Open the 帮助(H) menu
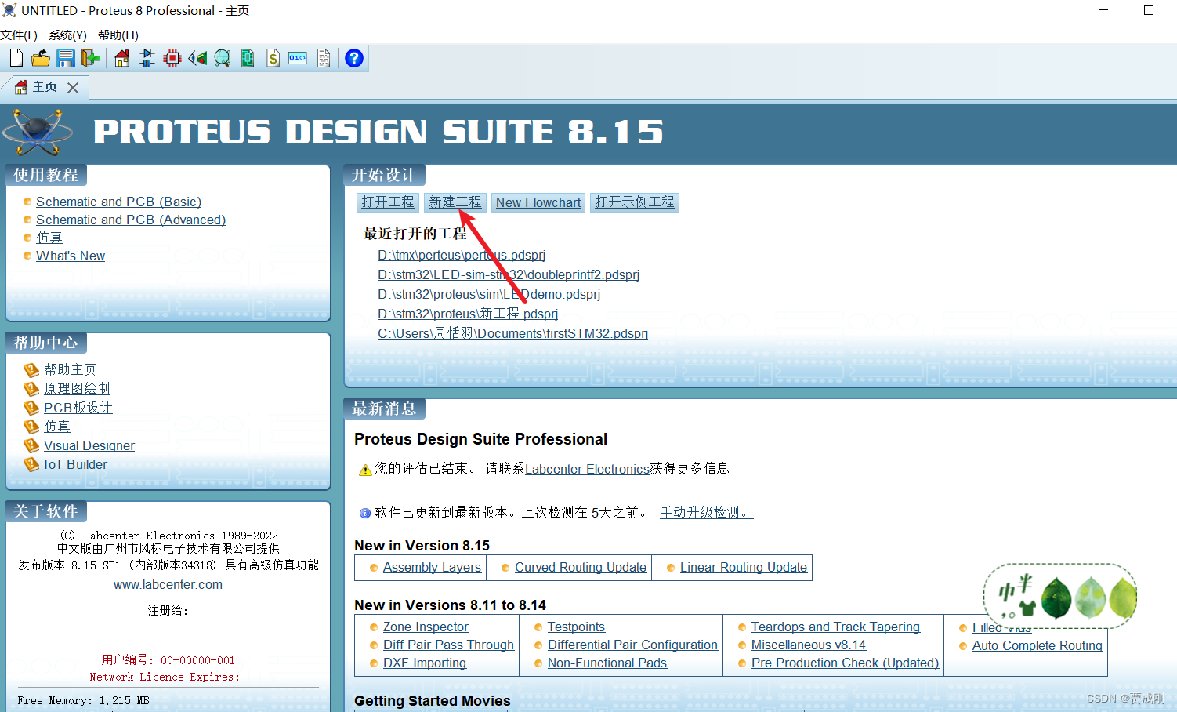Screen dimensions: 1177x712 point(118,35)
